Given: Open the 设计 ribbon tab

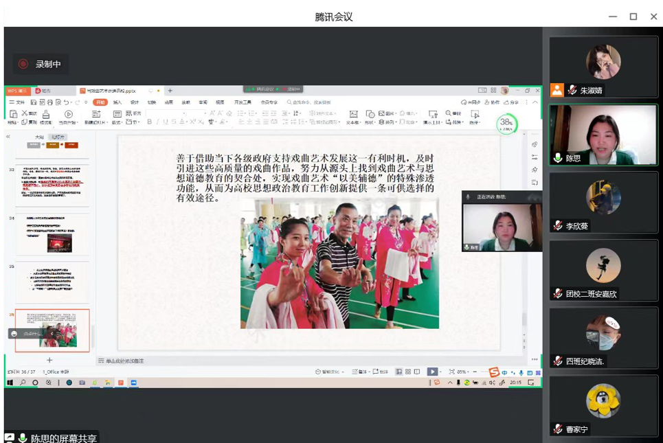Looking at the screenshot, I should 135,102.
